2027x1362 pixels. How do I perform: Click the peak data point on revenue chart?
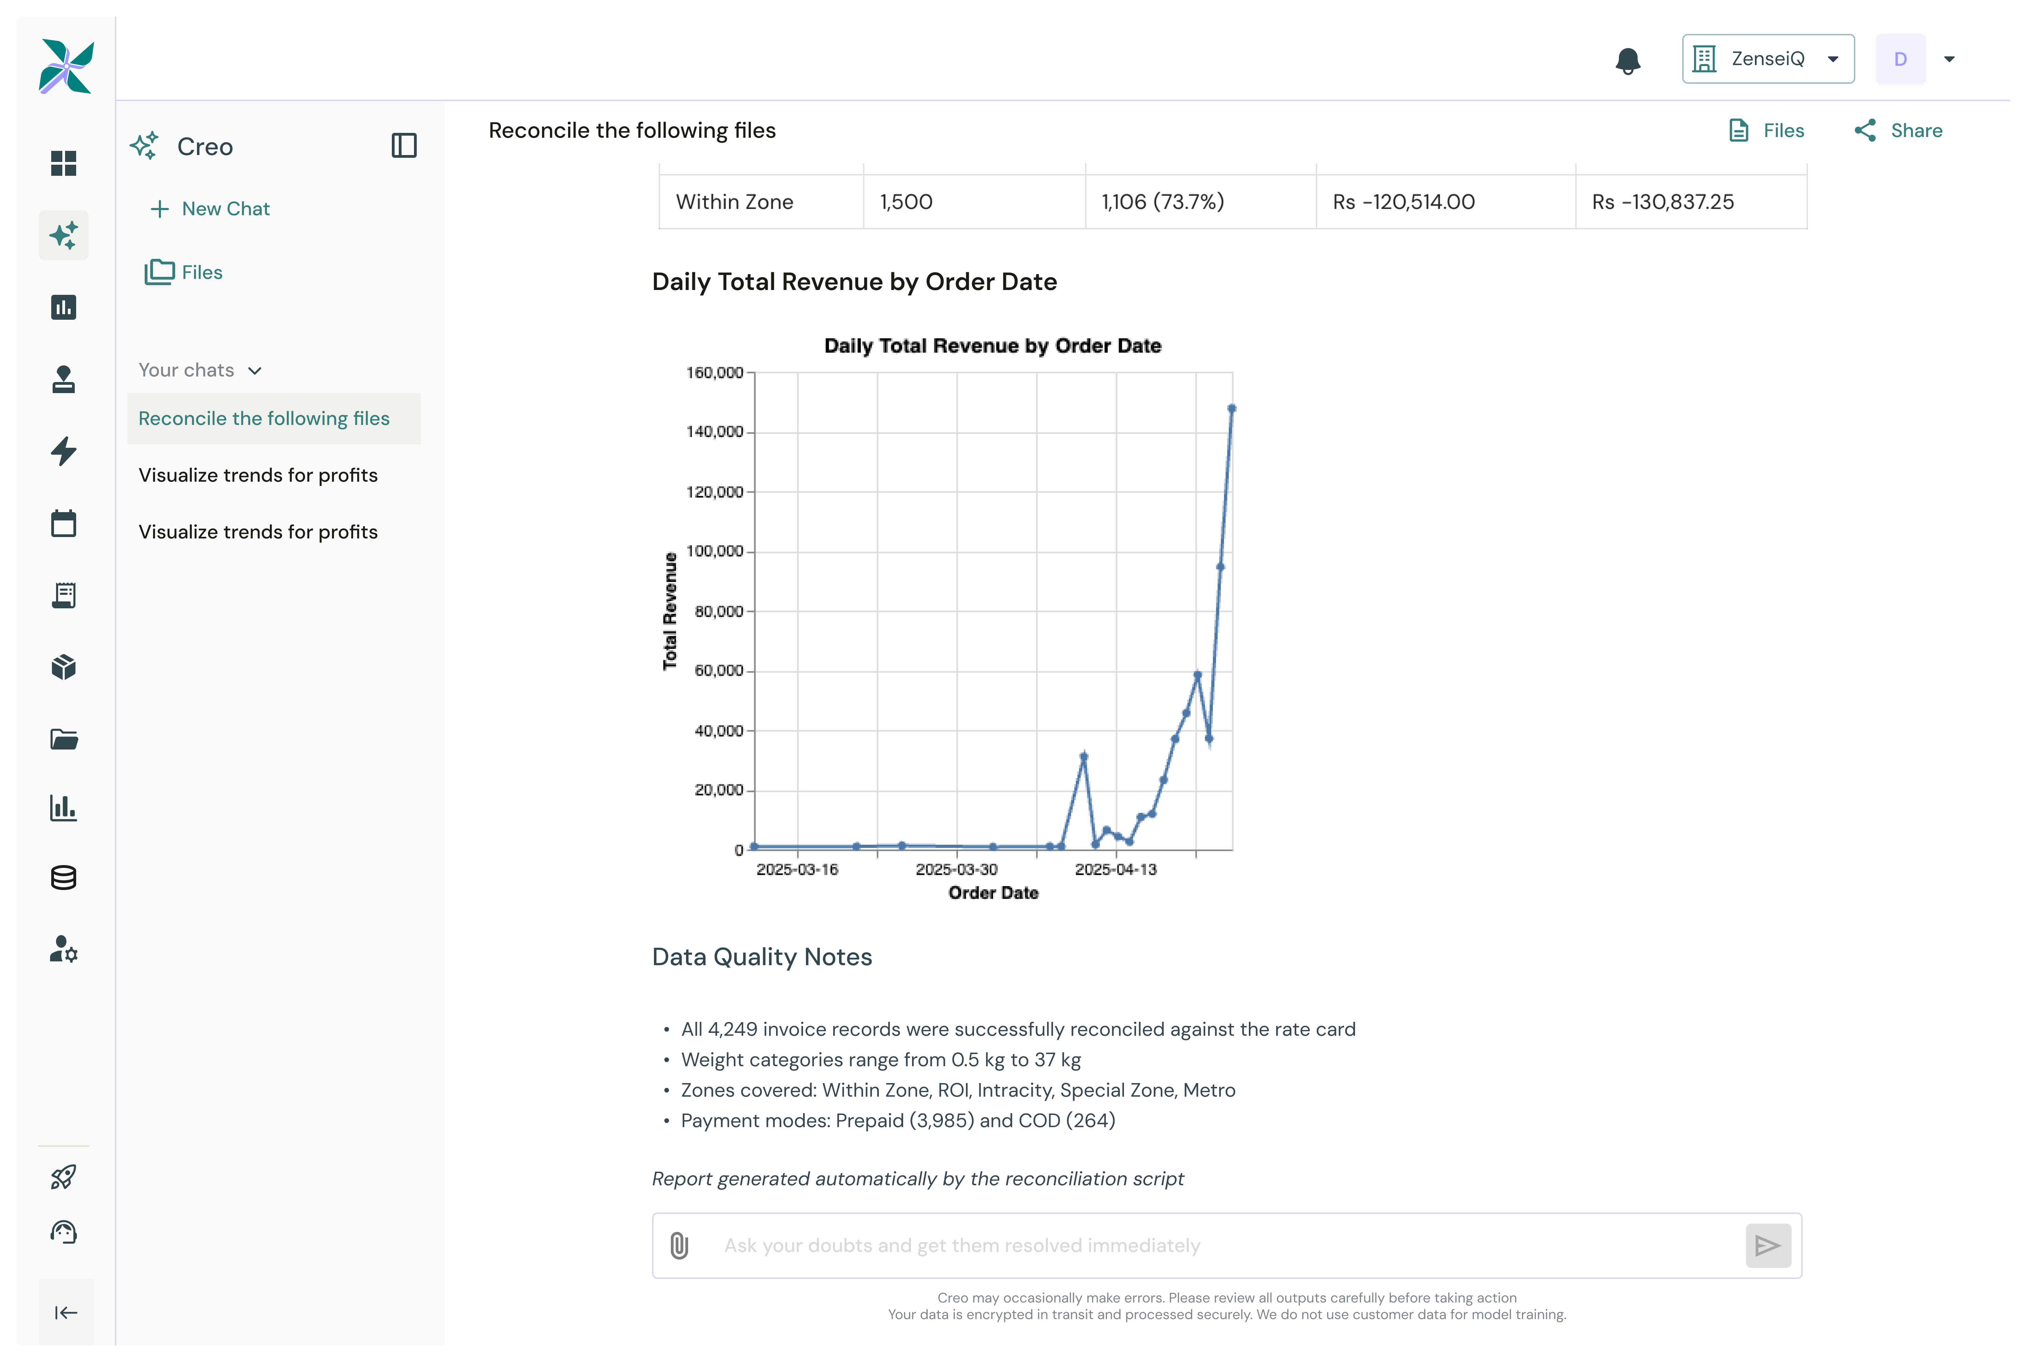(x=1231, y=408)
